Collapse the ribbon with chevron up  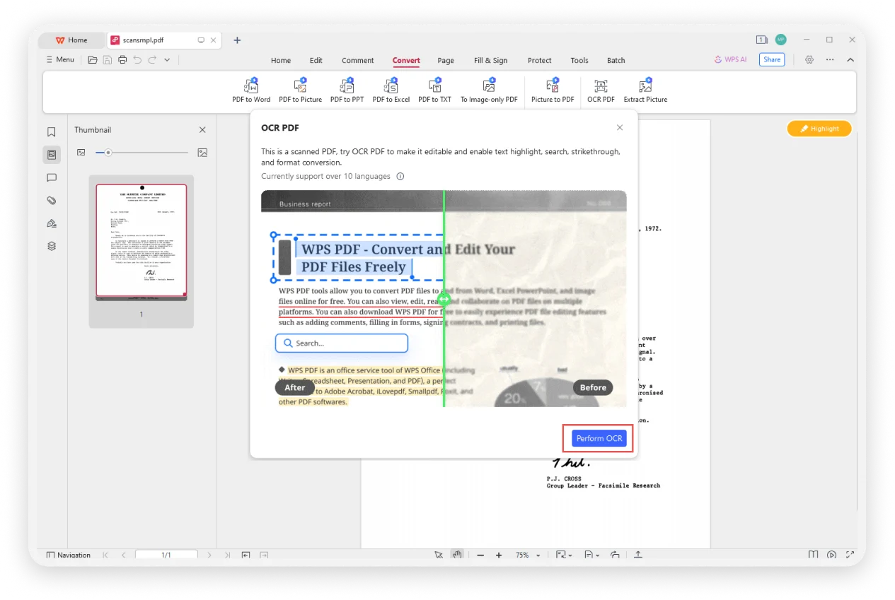coord(850,60)
